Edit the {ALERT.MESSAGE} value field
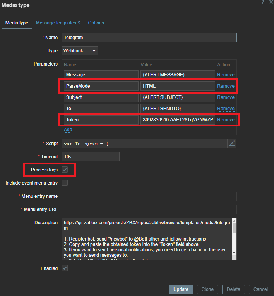 (x=178, y=75)
